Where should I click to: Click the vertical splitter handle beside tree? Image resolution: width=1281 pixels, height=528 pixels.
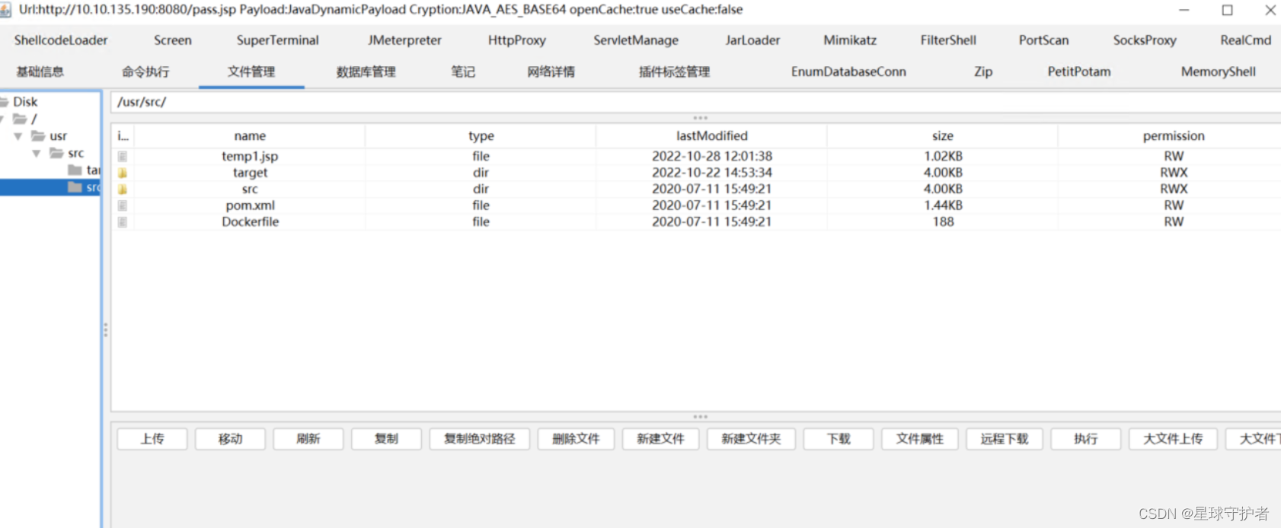[x=105, y=330]
